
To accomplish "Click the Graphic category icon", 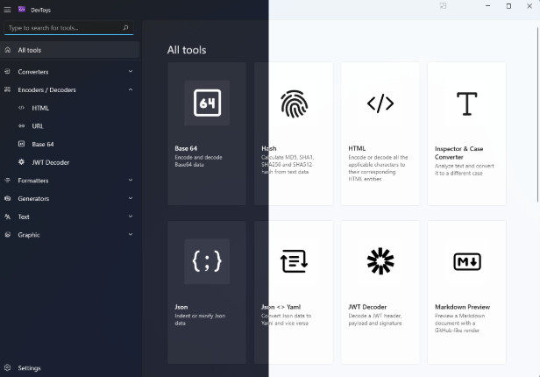I will [7, 234].
